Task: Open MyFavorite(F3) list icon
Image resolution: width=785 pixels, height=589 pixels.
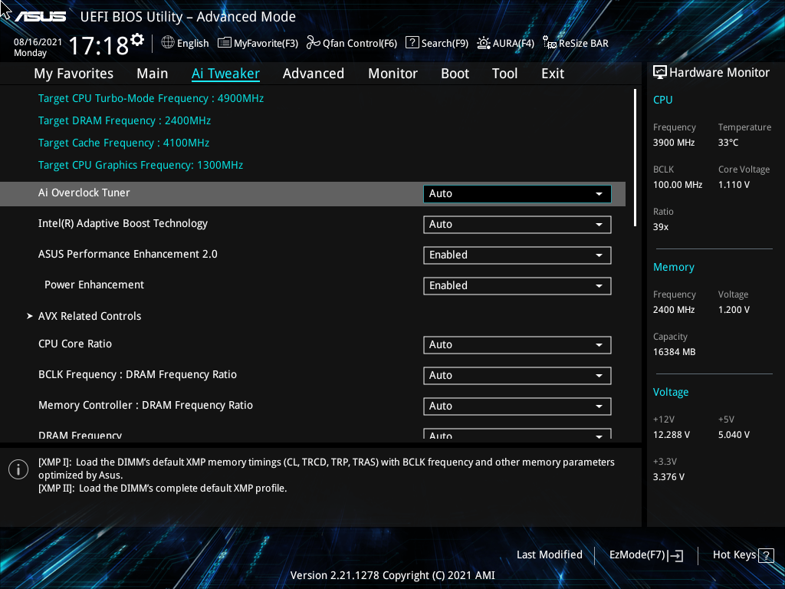Action: tap(225, 43)
